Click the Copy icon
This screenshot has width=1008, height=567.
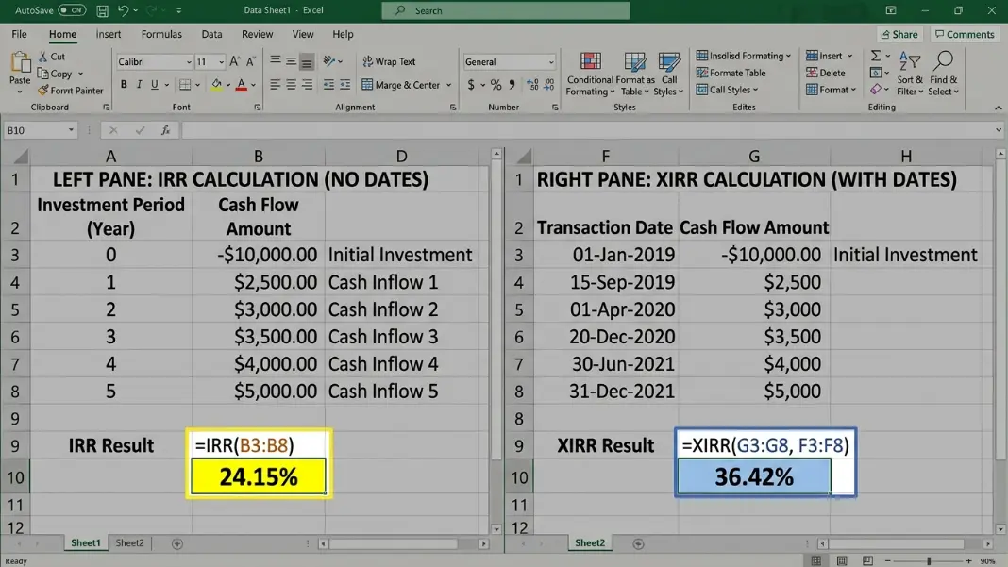coord(43,74)
